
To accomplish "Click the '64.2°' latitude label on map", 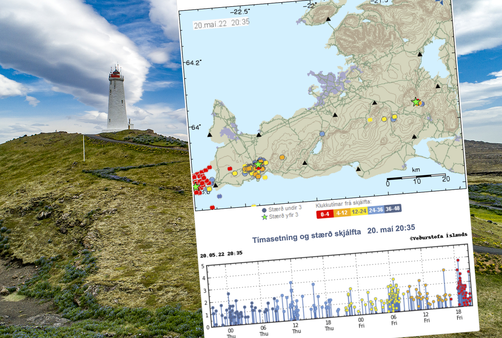I will pyautogui.click(x=193, y=63).
